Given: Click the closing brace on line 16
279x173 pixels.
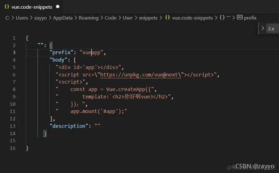Looking at the screenshot, I should click(27, 148).
